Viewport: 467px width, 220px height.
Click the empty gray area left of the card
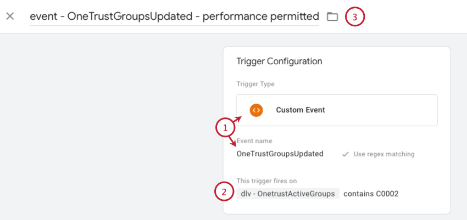tap(110, 126)
